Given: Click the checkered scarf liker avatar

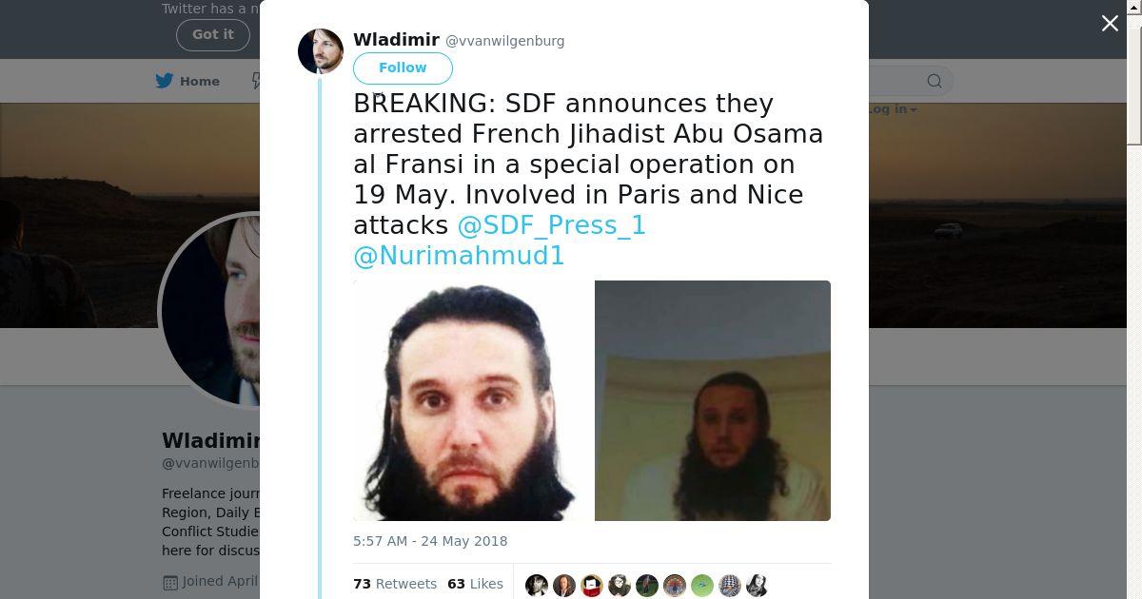Looking at the screenshot, I should coord(730,585).
